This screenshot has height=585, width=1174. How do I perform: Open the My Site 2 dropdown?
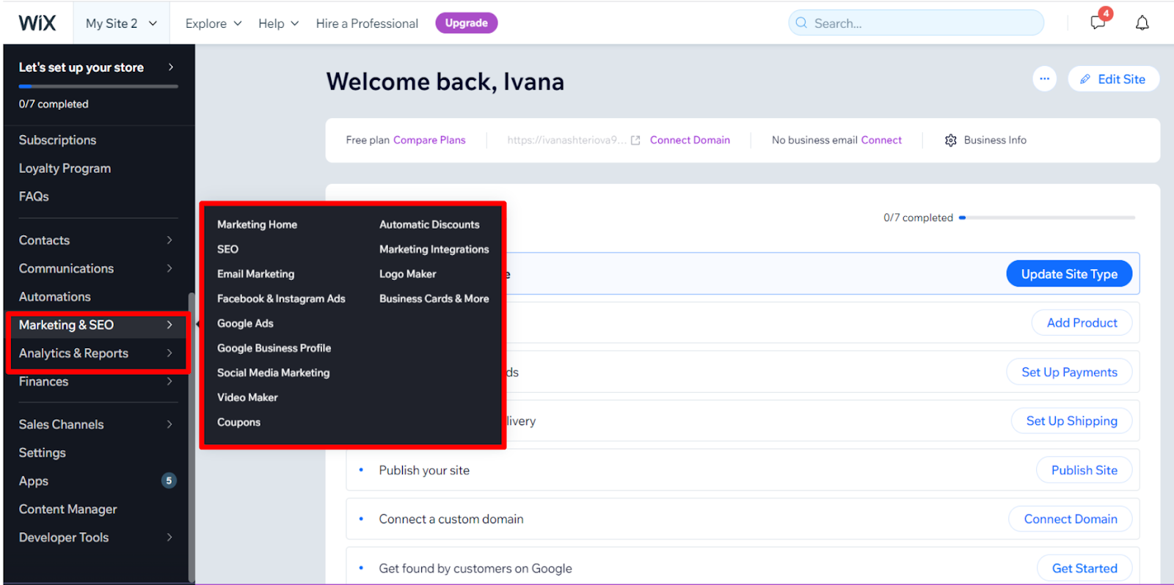[122, 23]
